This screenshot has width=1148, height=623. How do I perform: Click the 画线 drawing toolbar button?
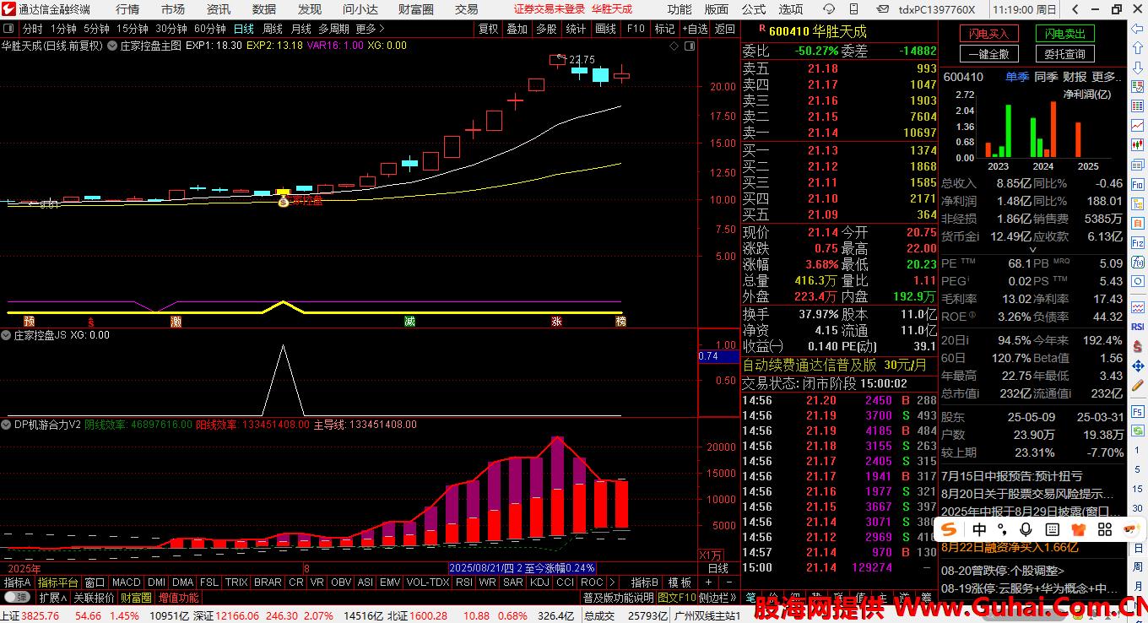click(605, 29)
